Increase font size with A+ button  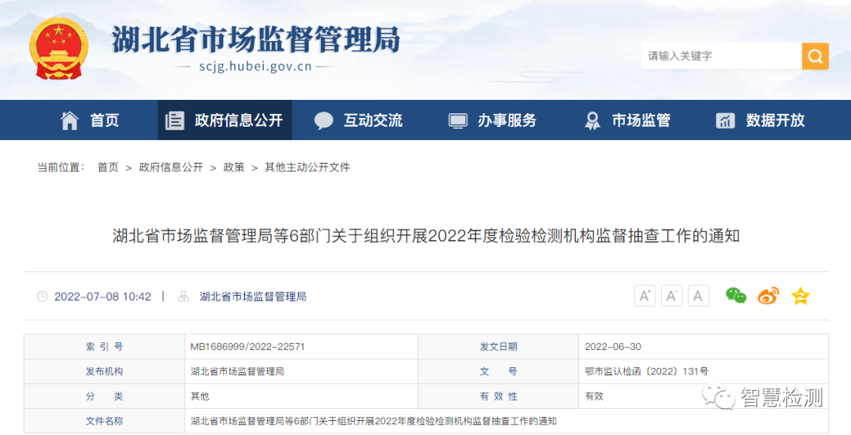click(645, 296)
